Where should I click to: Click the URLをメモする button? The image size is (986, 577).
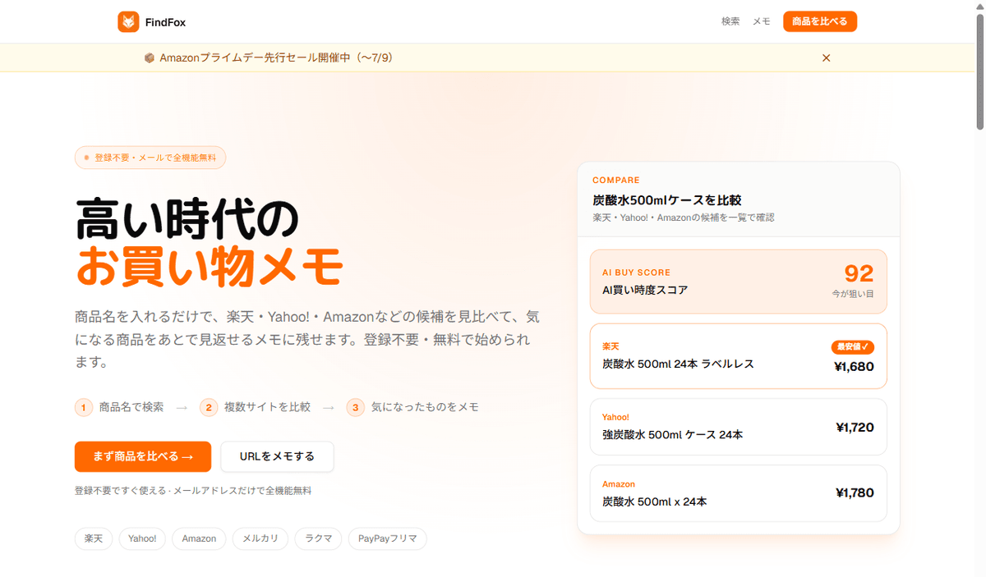pos(277,456)
